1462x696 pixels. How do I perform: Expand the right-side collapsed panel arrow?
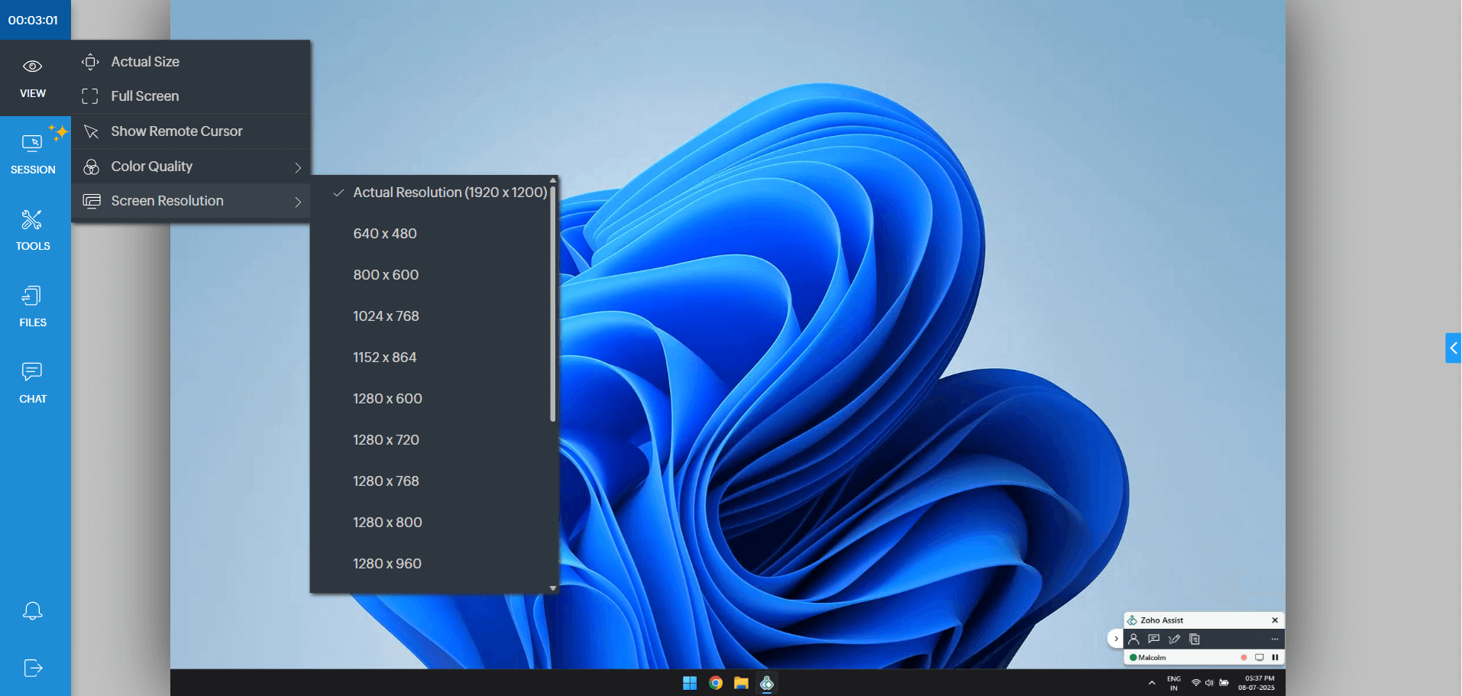click(1453, 348)
